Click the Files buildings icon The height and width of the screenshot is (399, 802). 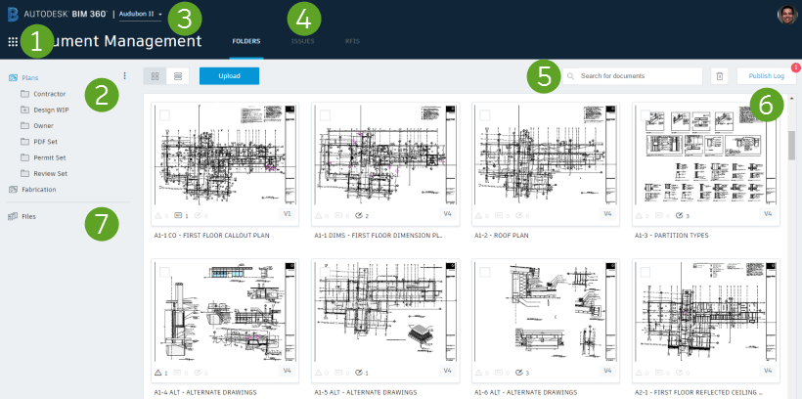(x=14, y=216)
